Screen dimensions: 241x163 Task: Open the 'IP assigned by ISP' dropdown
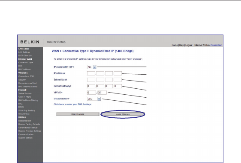pos(92,67)
